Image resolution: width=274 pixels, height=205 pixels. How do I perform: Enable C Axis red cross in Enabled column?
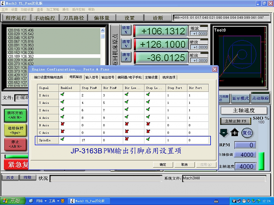63,132
